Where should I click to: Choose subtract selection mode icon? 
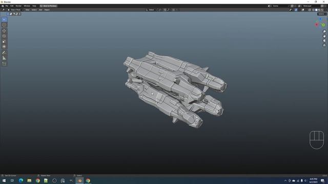point(14,14)
